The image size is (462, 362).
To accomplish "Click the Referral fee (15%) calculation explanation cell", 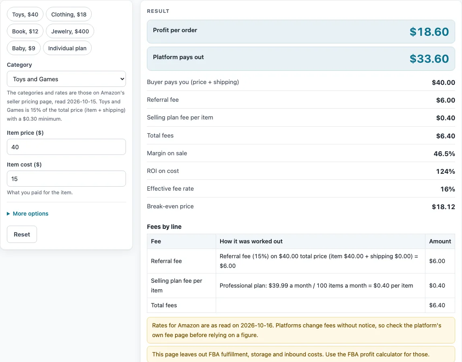I will pyautogui.click(x=320, y=261).
